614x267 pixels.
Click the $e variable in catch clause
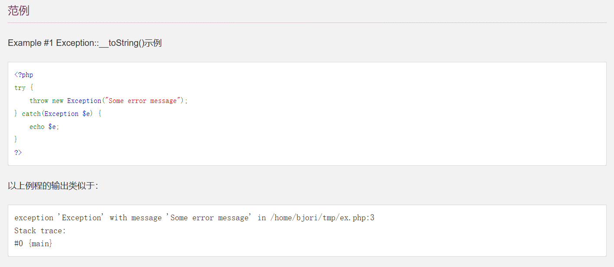tap(86, 114)
